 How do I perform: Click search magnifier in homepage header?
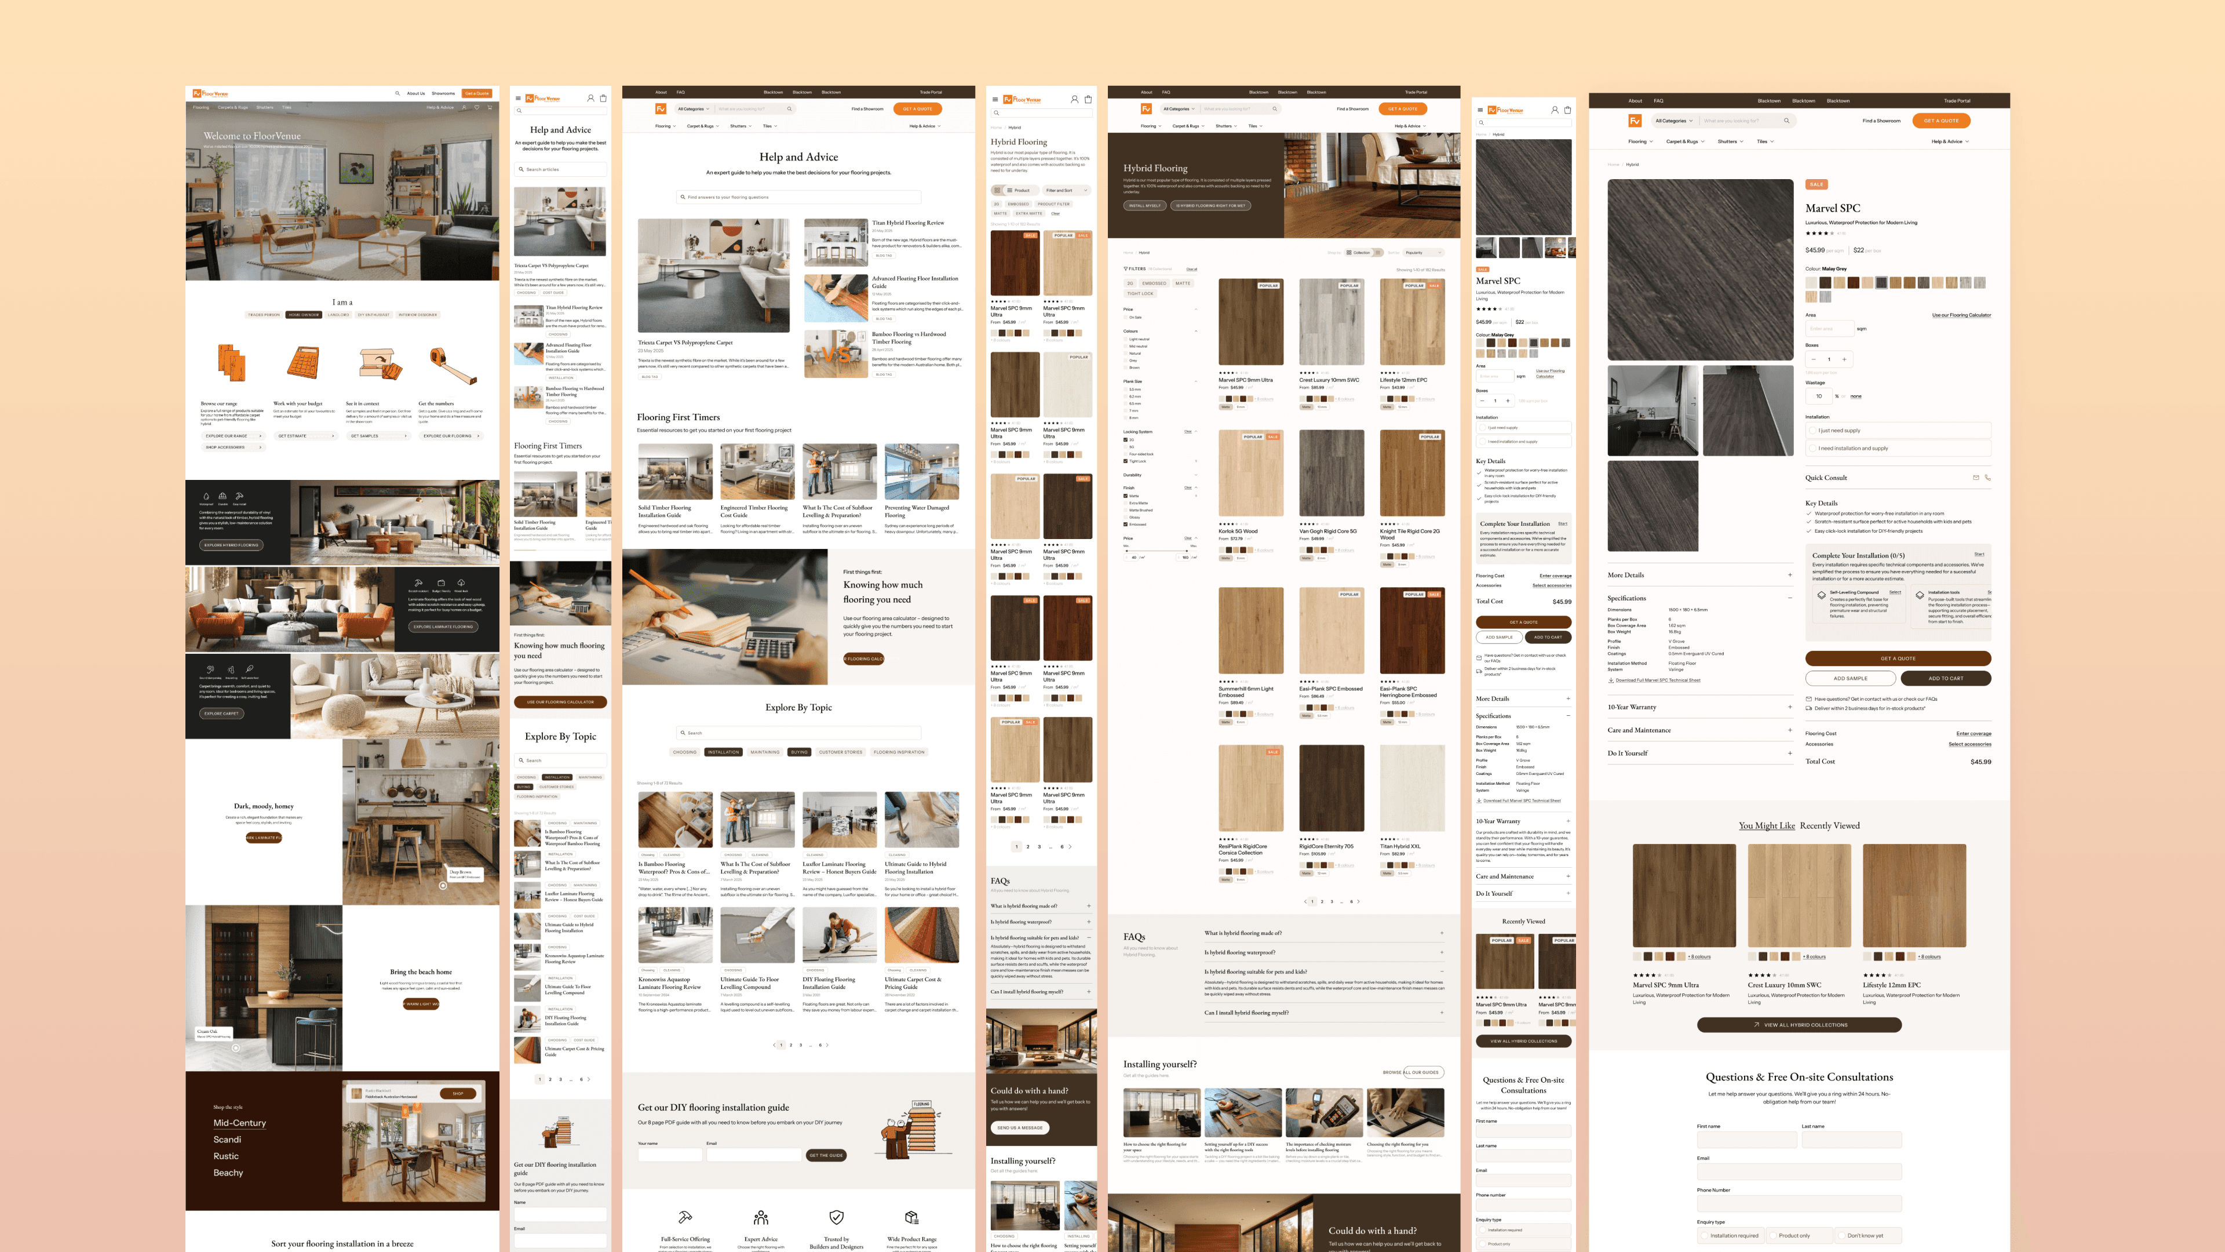click(x=397, y=93)
